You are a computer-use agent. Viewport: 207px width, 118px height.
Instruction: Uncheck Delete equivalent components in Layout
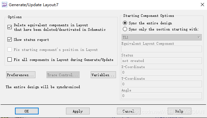pyautogui.click(x=9, y=27)
